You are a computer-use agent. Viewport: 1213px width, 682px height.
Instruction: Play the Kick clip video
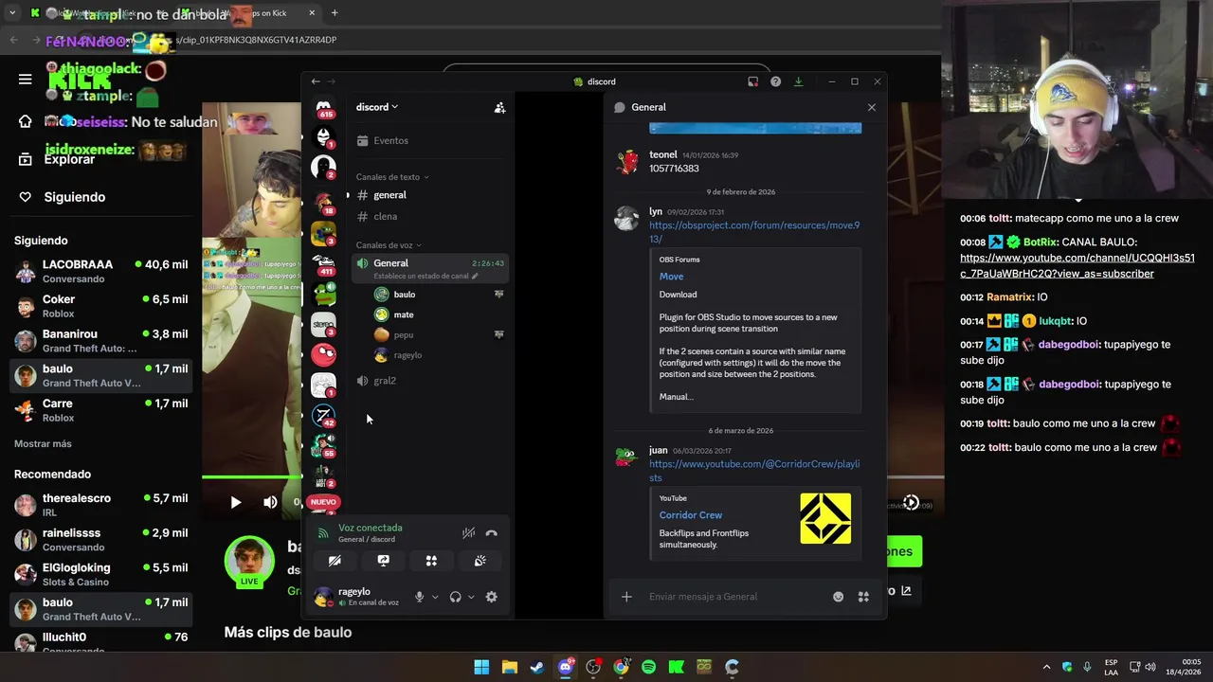tap(235, 502)
